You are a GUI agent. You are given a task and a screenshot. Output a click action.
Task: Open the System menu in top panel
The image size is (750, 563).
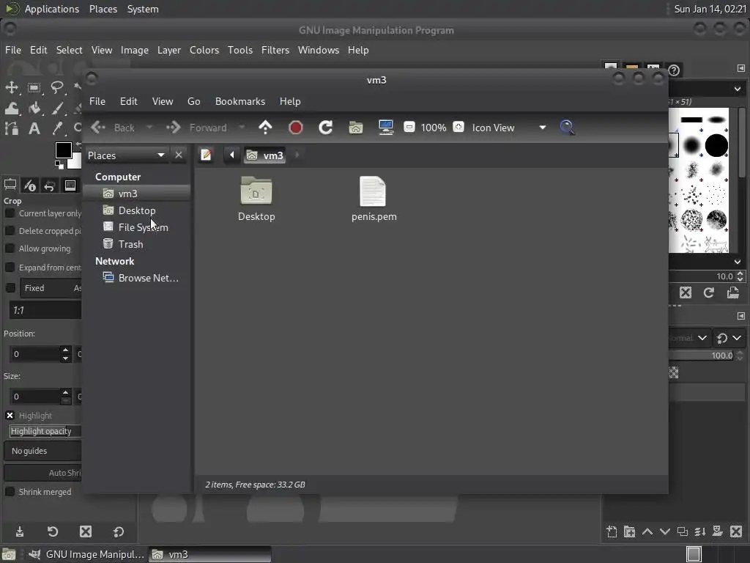point(143,9)
